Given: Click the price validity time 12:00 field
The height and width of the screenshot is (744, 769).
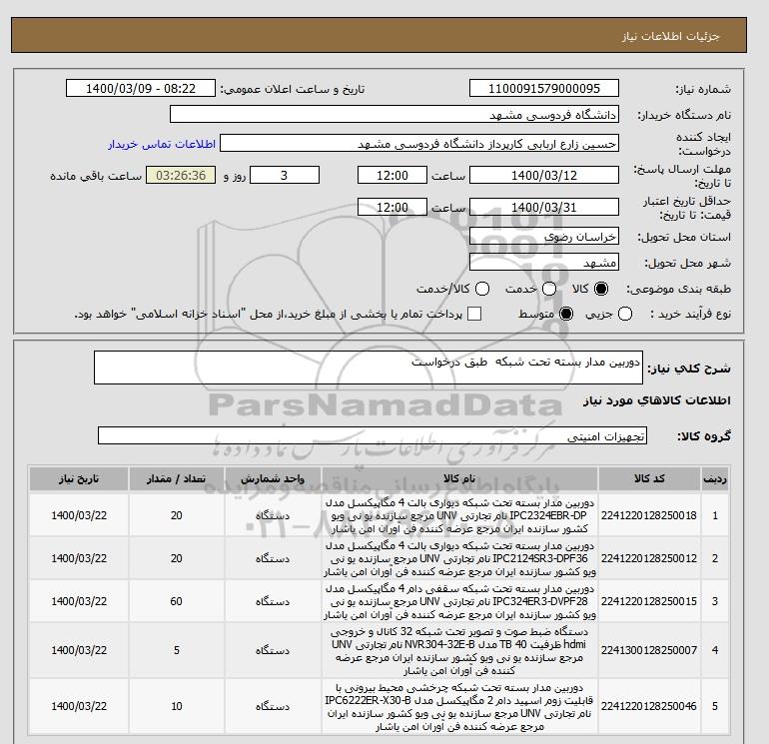Looking at the screenshot, I should tap(392, 207).
